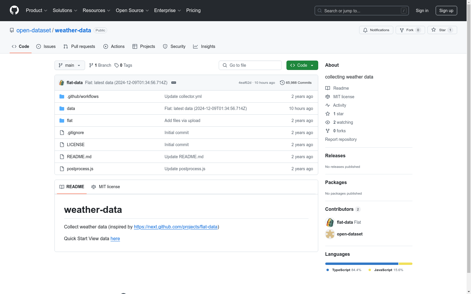Open the Projects tab
The height and width of the screenshot is (294, 471).
click(144, 46)
